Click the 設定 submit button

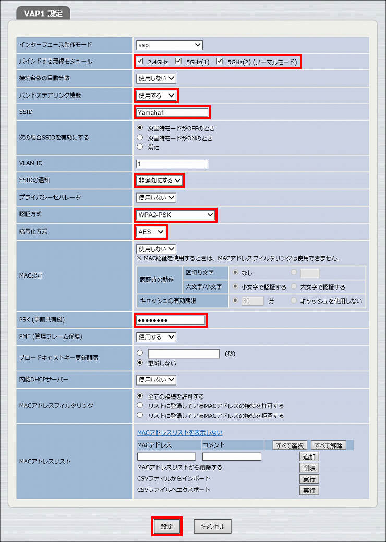(x=167, y=526)
